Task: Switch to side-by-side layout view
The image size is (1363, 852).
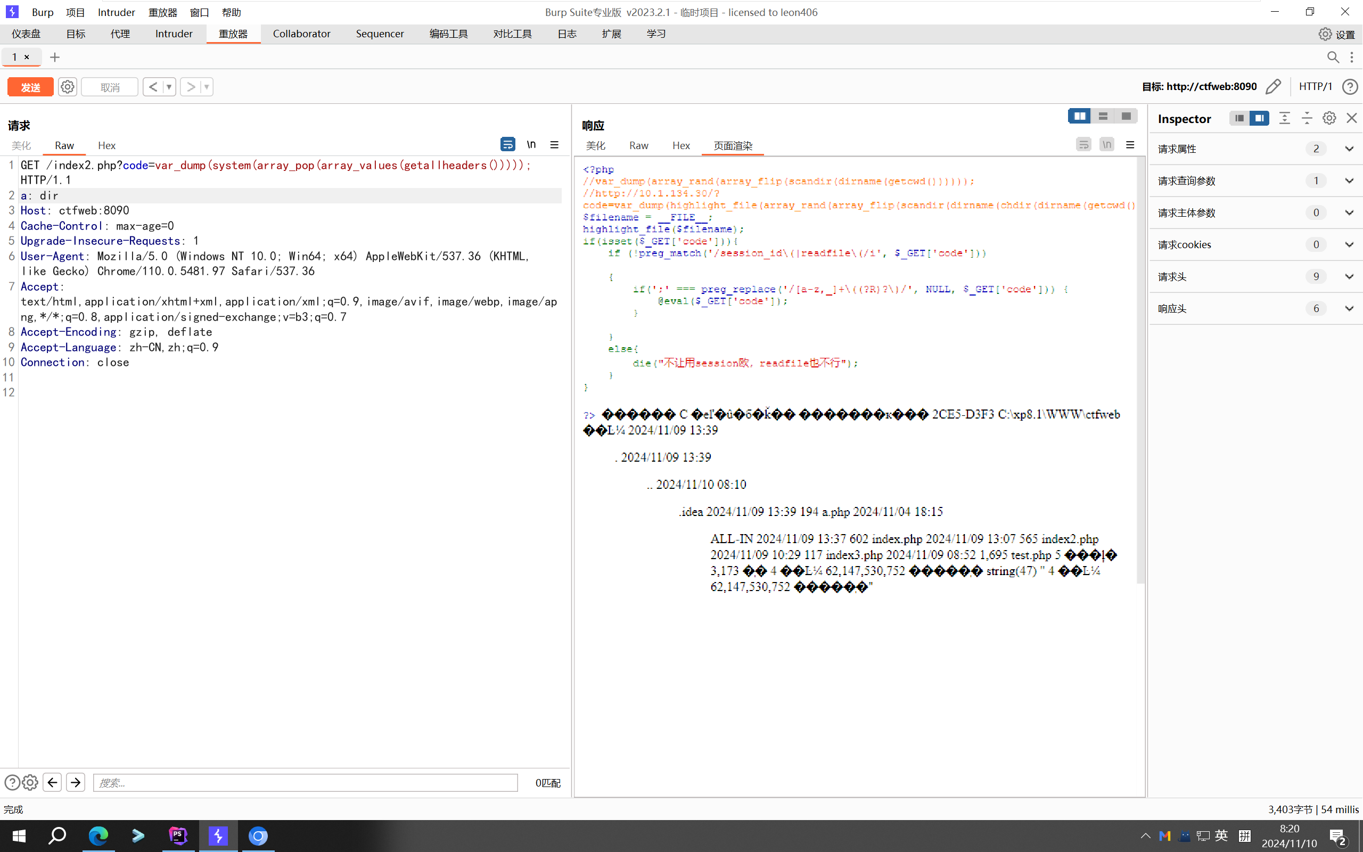Action: [x=1079, y=116]
